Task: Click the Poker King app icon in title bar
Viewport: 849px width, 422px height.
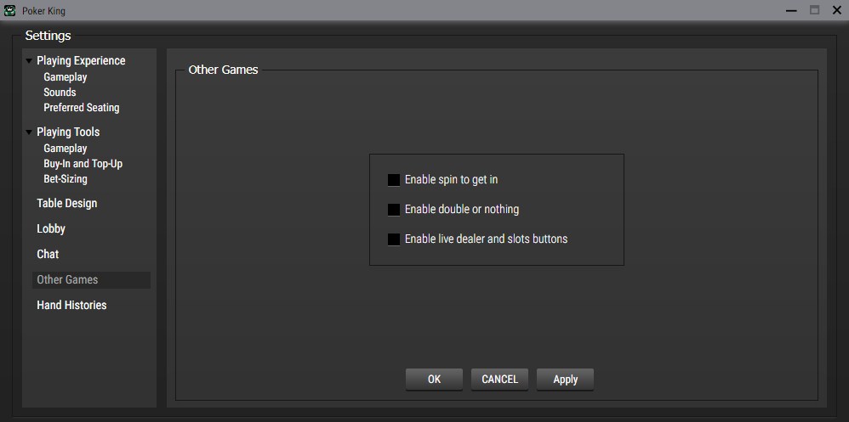Action: click(9, 10)
